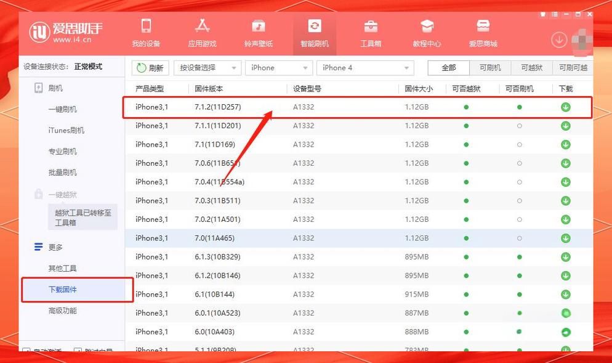Open the 爱思商城 (i4 Mall) section
This screenshot has width=612, height=363.
pos(482,31)
